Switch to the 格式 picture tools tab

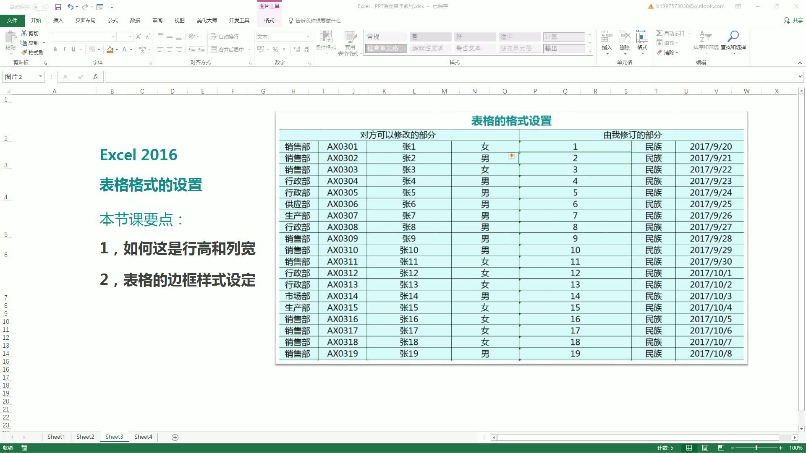tap(269, 20)
